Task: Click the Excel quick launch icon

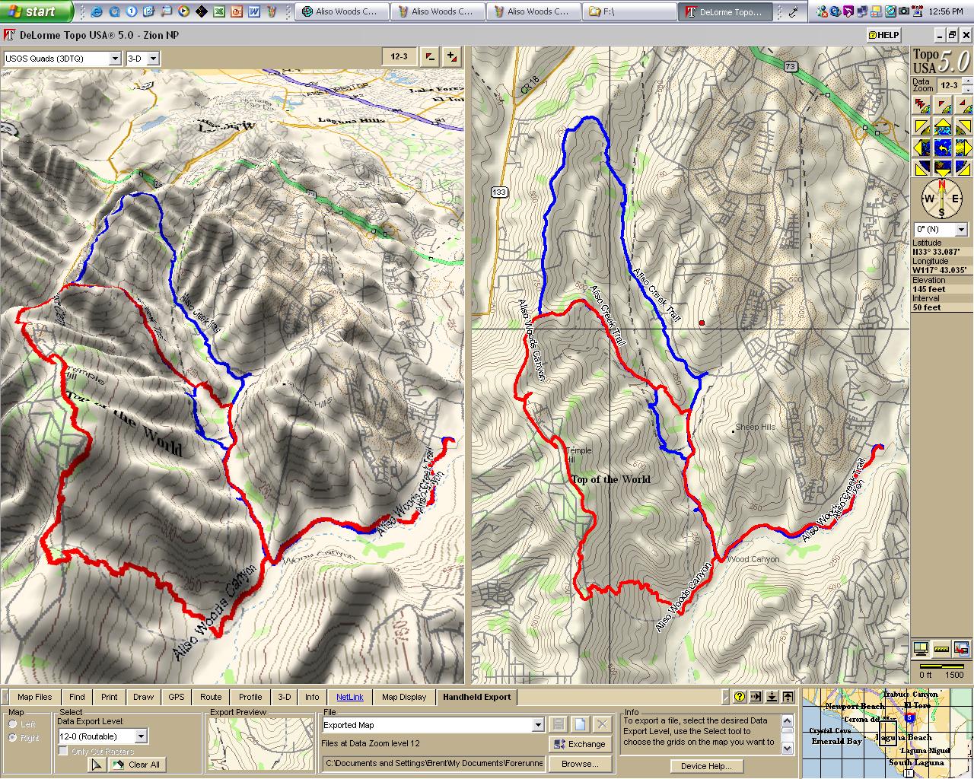Action: pyautogui.click(x=218, y=11)
